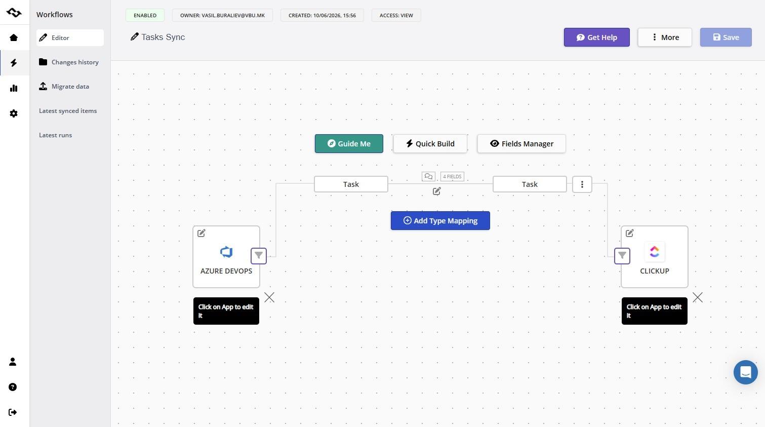Click the app logo in the sidebar
Viewport: 765px width, 427px height.
(14, 13)
